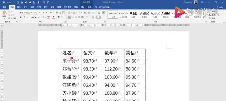This screenshot has width=226, height=101.
Task: Open the bullet list dropdown arrow
Action: (71, 13)
